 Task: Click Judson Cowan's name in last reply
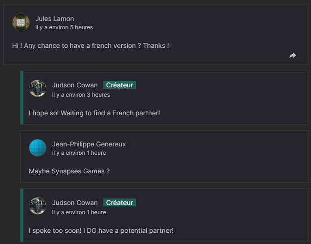coord(75,203)
